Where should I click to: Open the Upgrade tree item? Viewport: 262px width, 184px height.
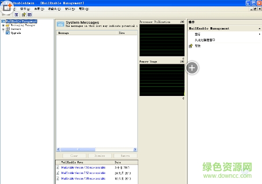(x=16, y=33)
